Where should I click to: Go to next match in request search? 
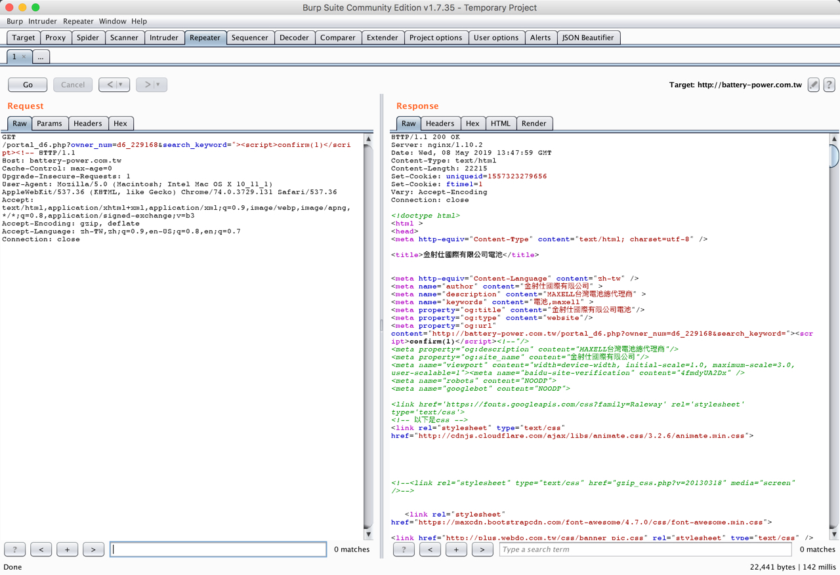(93, 549)
